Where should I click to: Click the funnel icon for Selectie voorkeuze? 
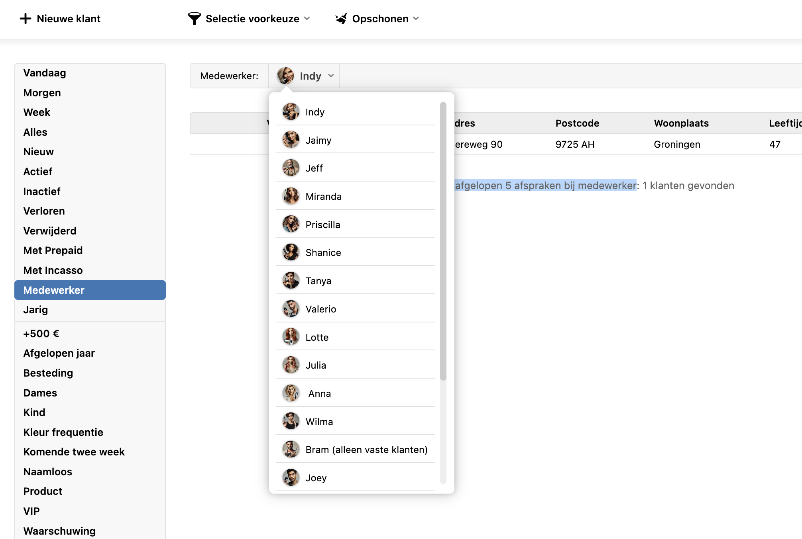(x=194, y=19)
